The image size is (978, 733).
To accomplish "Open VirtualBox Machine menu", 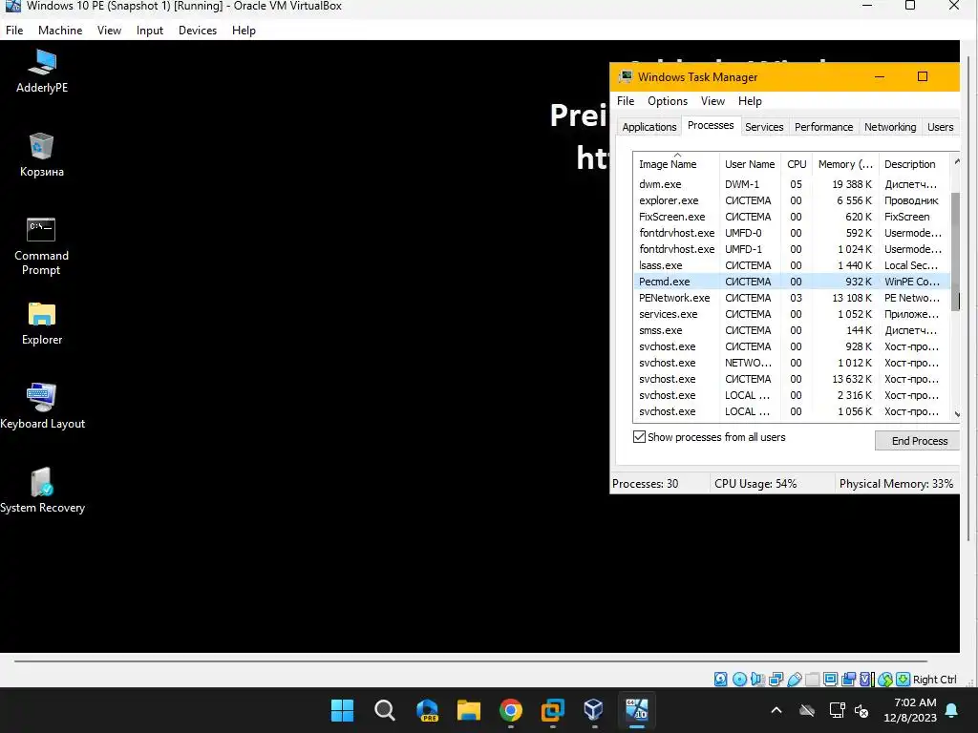I will point(60,30).
